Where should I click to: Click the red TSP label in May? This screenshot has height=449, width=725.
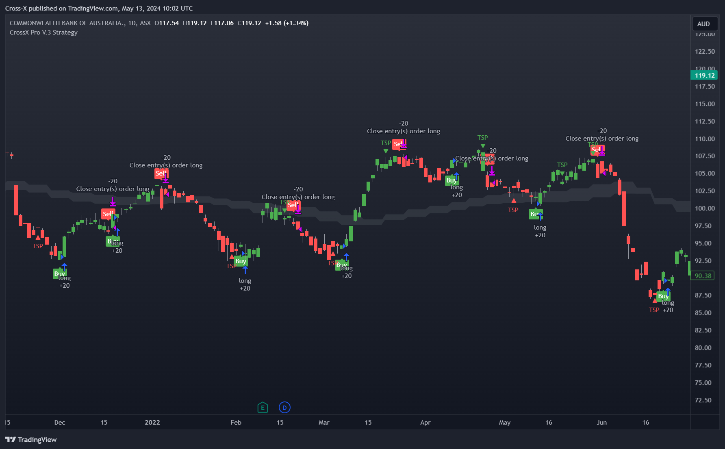pos(513,210)
